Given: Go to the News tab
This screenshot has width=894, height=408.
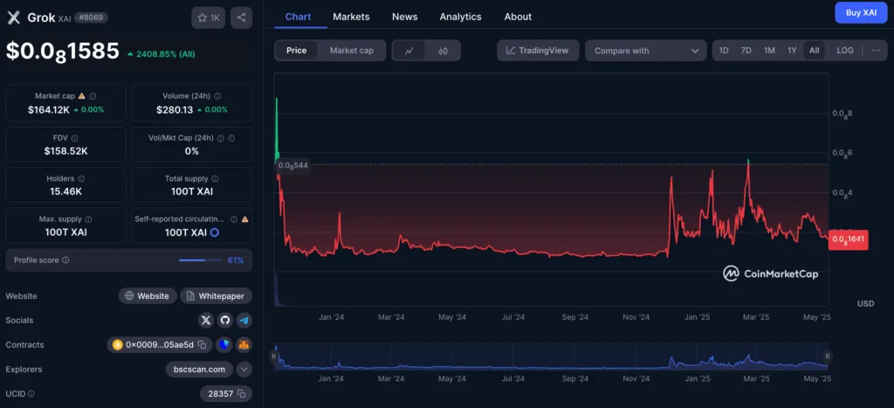Looking at the screenshot, I should pyautogui.click(x=404, y=17).
